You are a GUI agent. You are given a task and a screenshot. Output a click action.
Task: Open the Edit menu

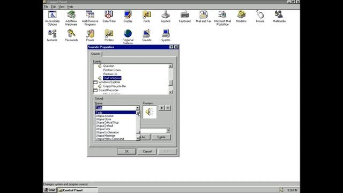pos(53,7)
